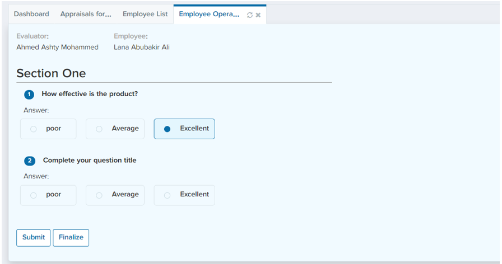502x264 pixels.
Task: Close the Employee Opera tab with the X icon
Action: pyautogui.click(x=258, y=15)
